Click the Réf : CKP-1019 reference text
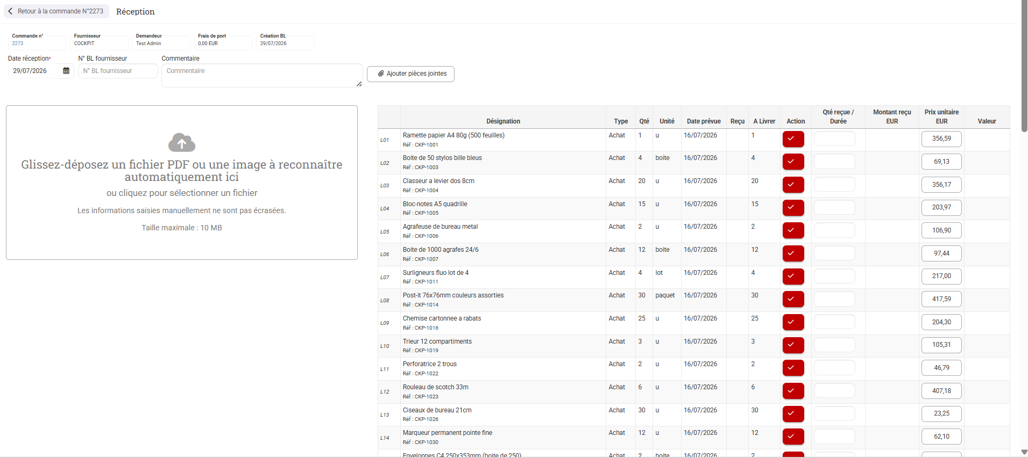The height and width of the screenshot is (458, 1028). (420, 351)
